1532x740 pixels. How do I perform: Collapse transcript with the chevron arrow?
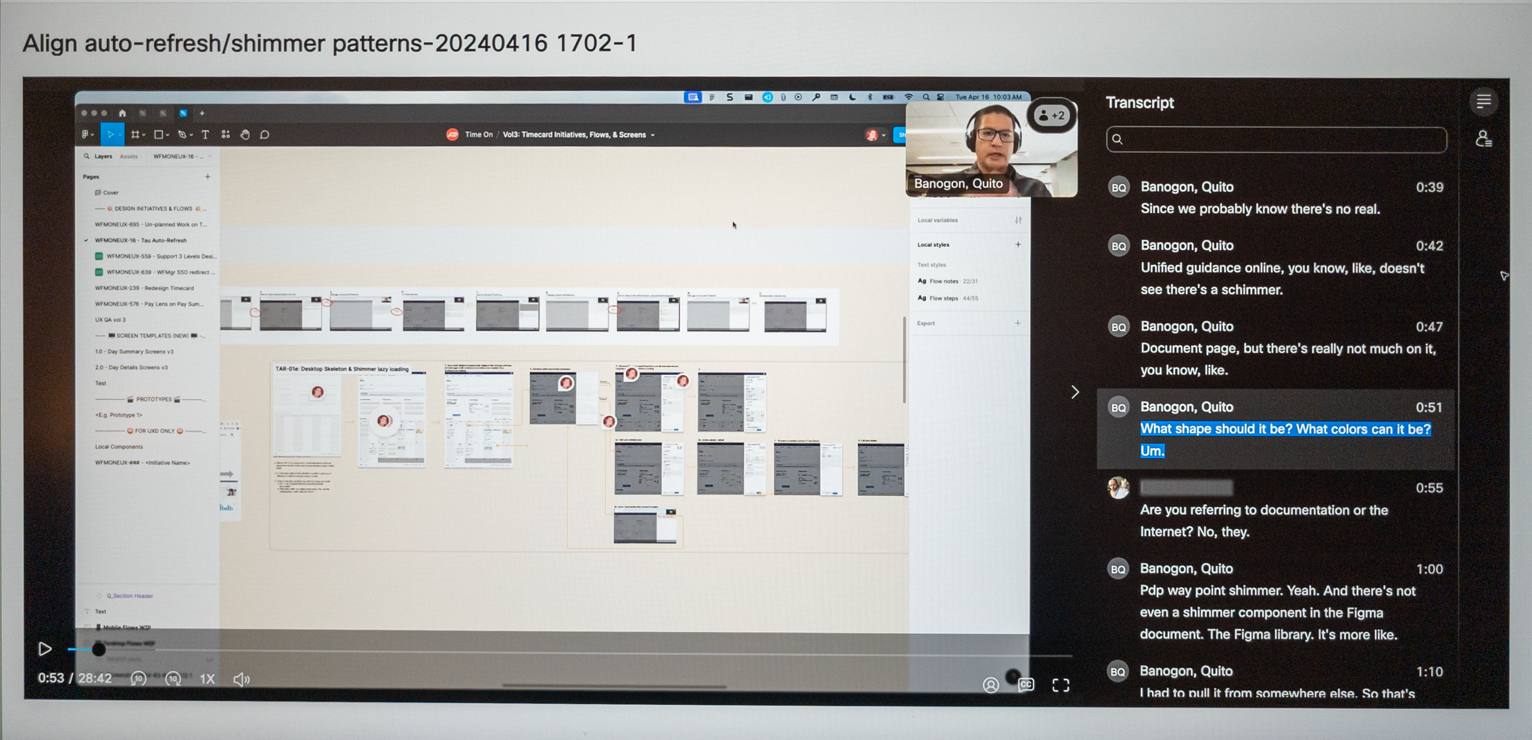[1075, 392]
